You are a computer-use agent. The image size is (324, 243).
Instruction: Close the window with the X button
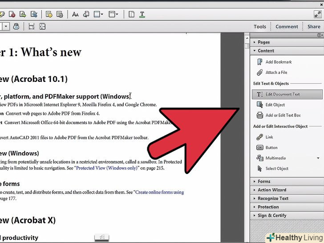tap(321, 4)
